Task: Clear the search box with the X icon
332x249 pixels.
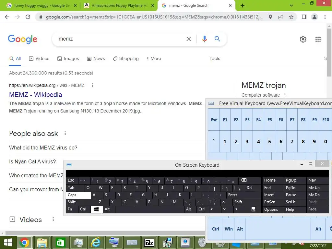Action: (x=188, y=39)
